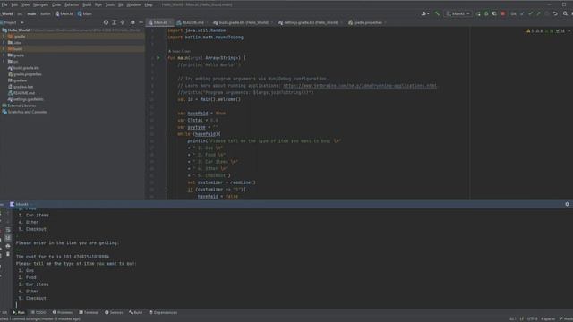Open the Build tool window button
The image size is (573, 322).
[x=135, y=312]
